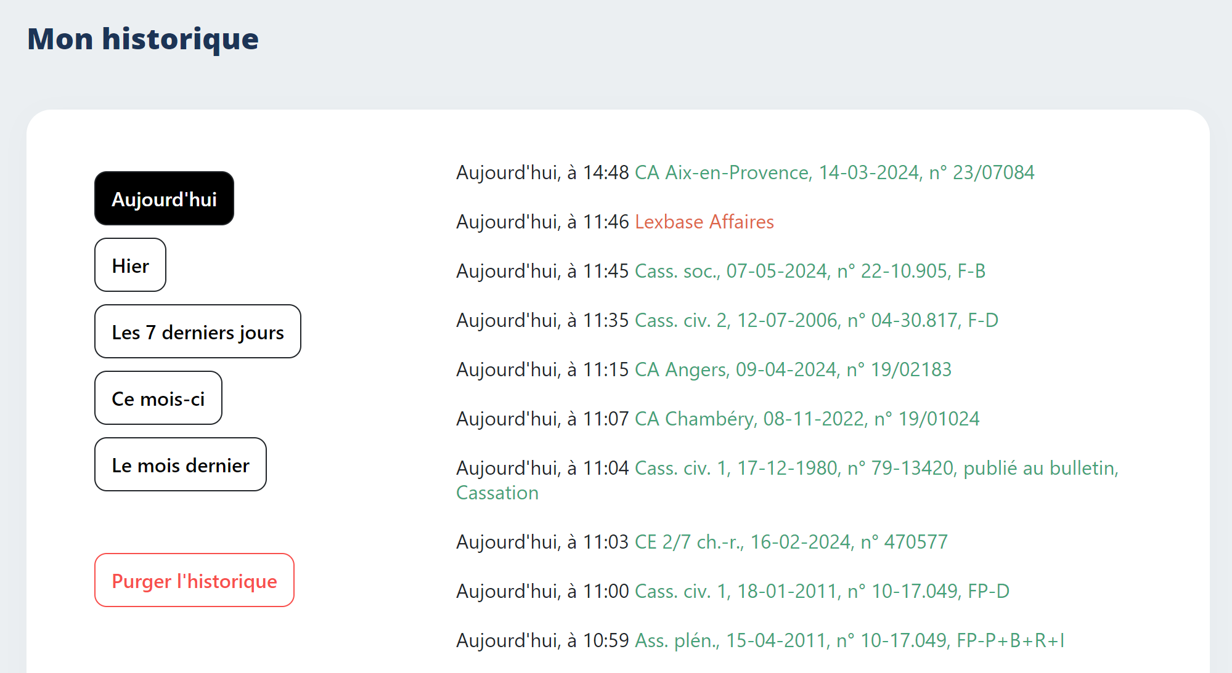Select the Aujourd'hui history filter
Screen dimensions: 1232x673
click(164, 199)
